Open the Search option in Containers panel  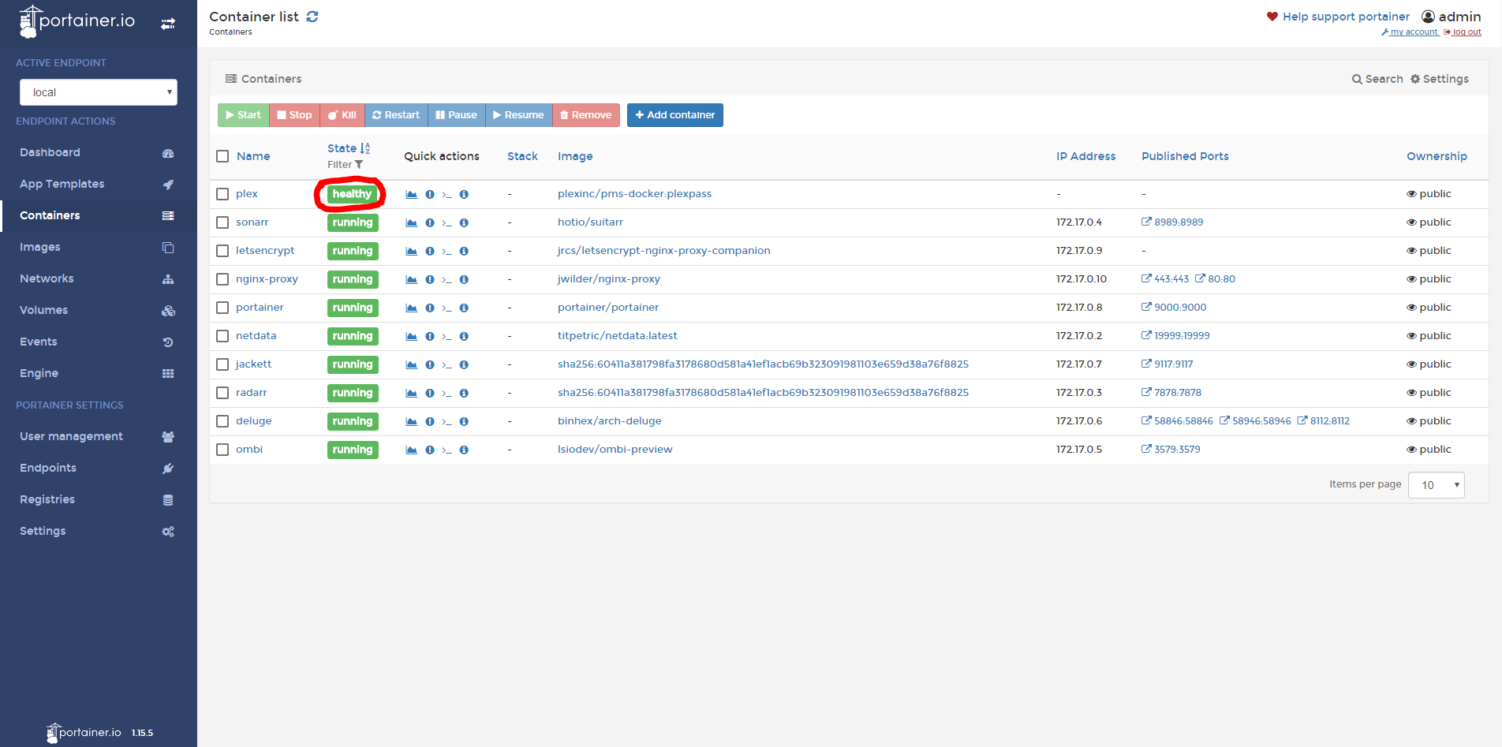[x=1377, y=79]
